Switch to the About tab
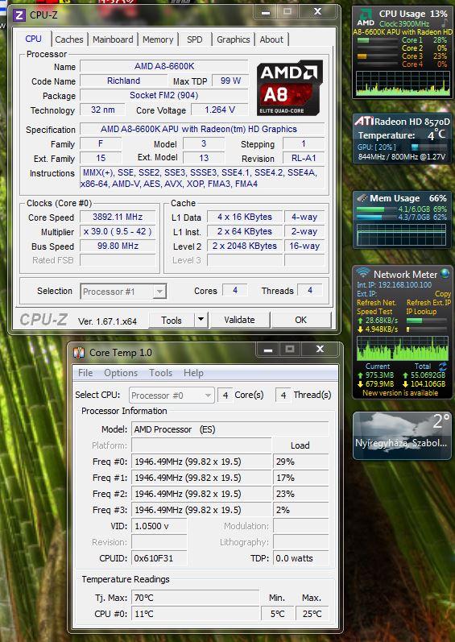Image resolution: width=455 pixels, height=642 pixels. (x=271, y=39)
